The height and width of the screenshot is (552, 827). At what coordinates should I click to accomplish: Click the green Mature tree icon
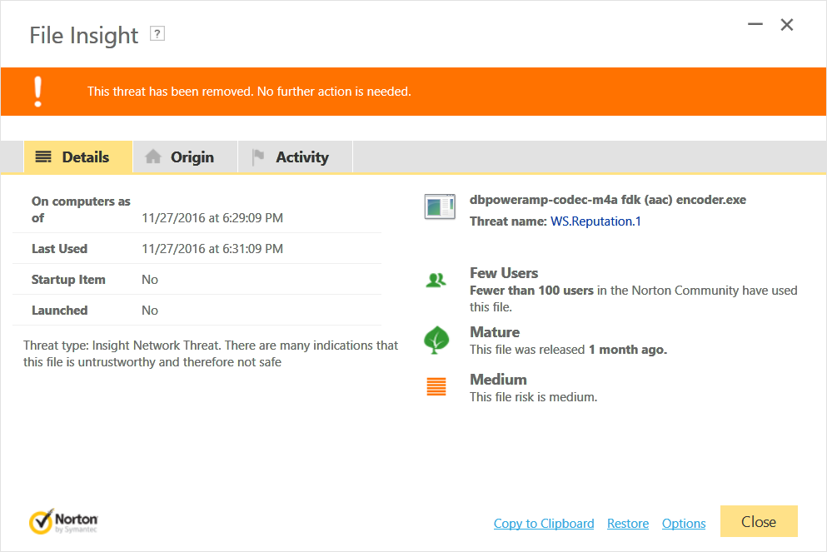[x=436, y=340]
